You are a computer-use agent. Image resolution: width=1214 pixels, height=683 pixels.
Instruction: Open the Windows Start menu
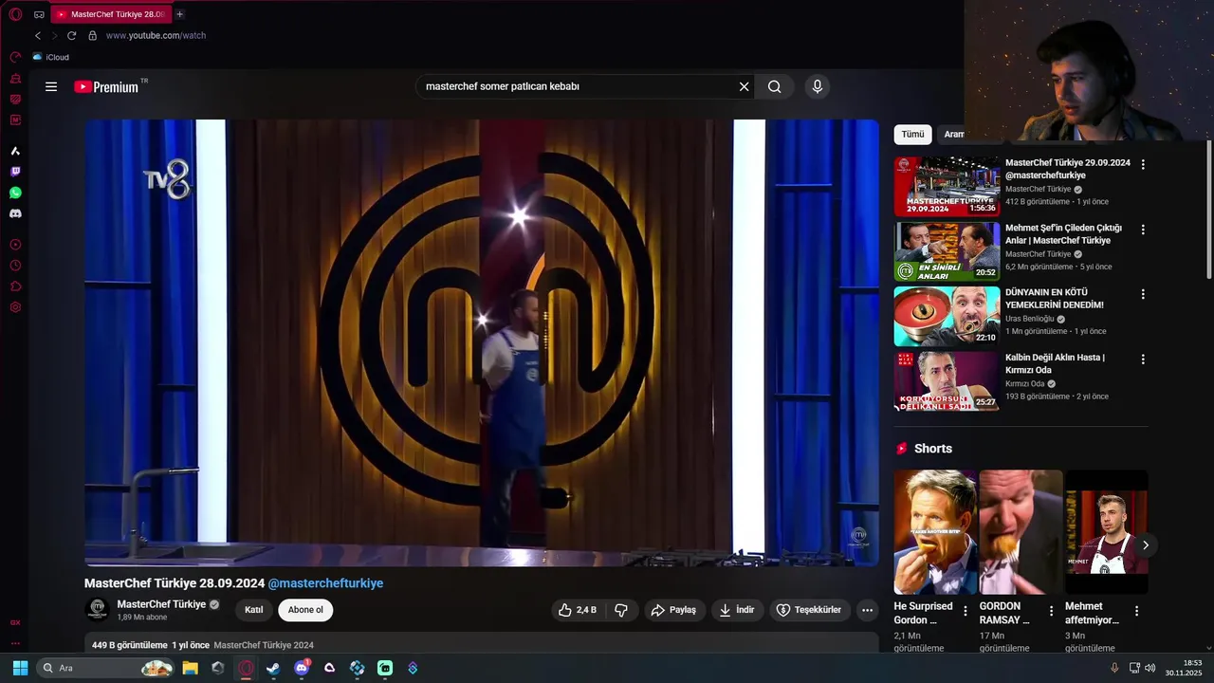click(20, 668)
